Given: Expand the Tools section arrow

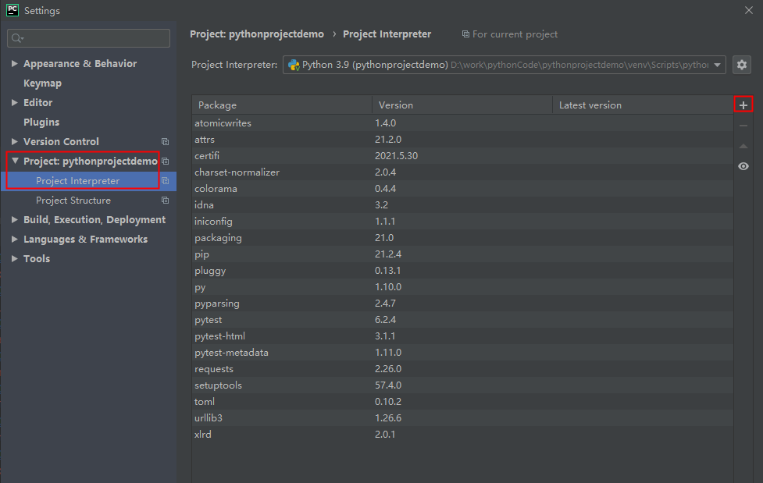Looking at the screenshot, I should 15,258.
